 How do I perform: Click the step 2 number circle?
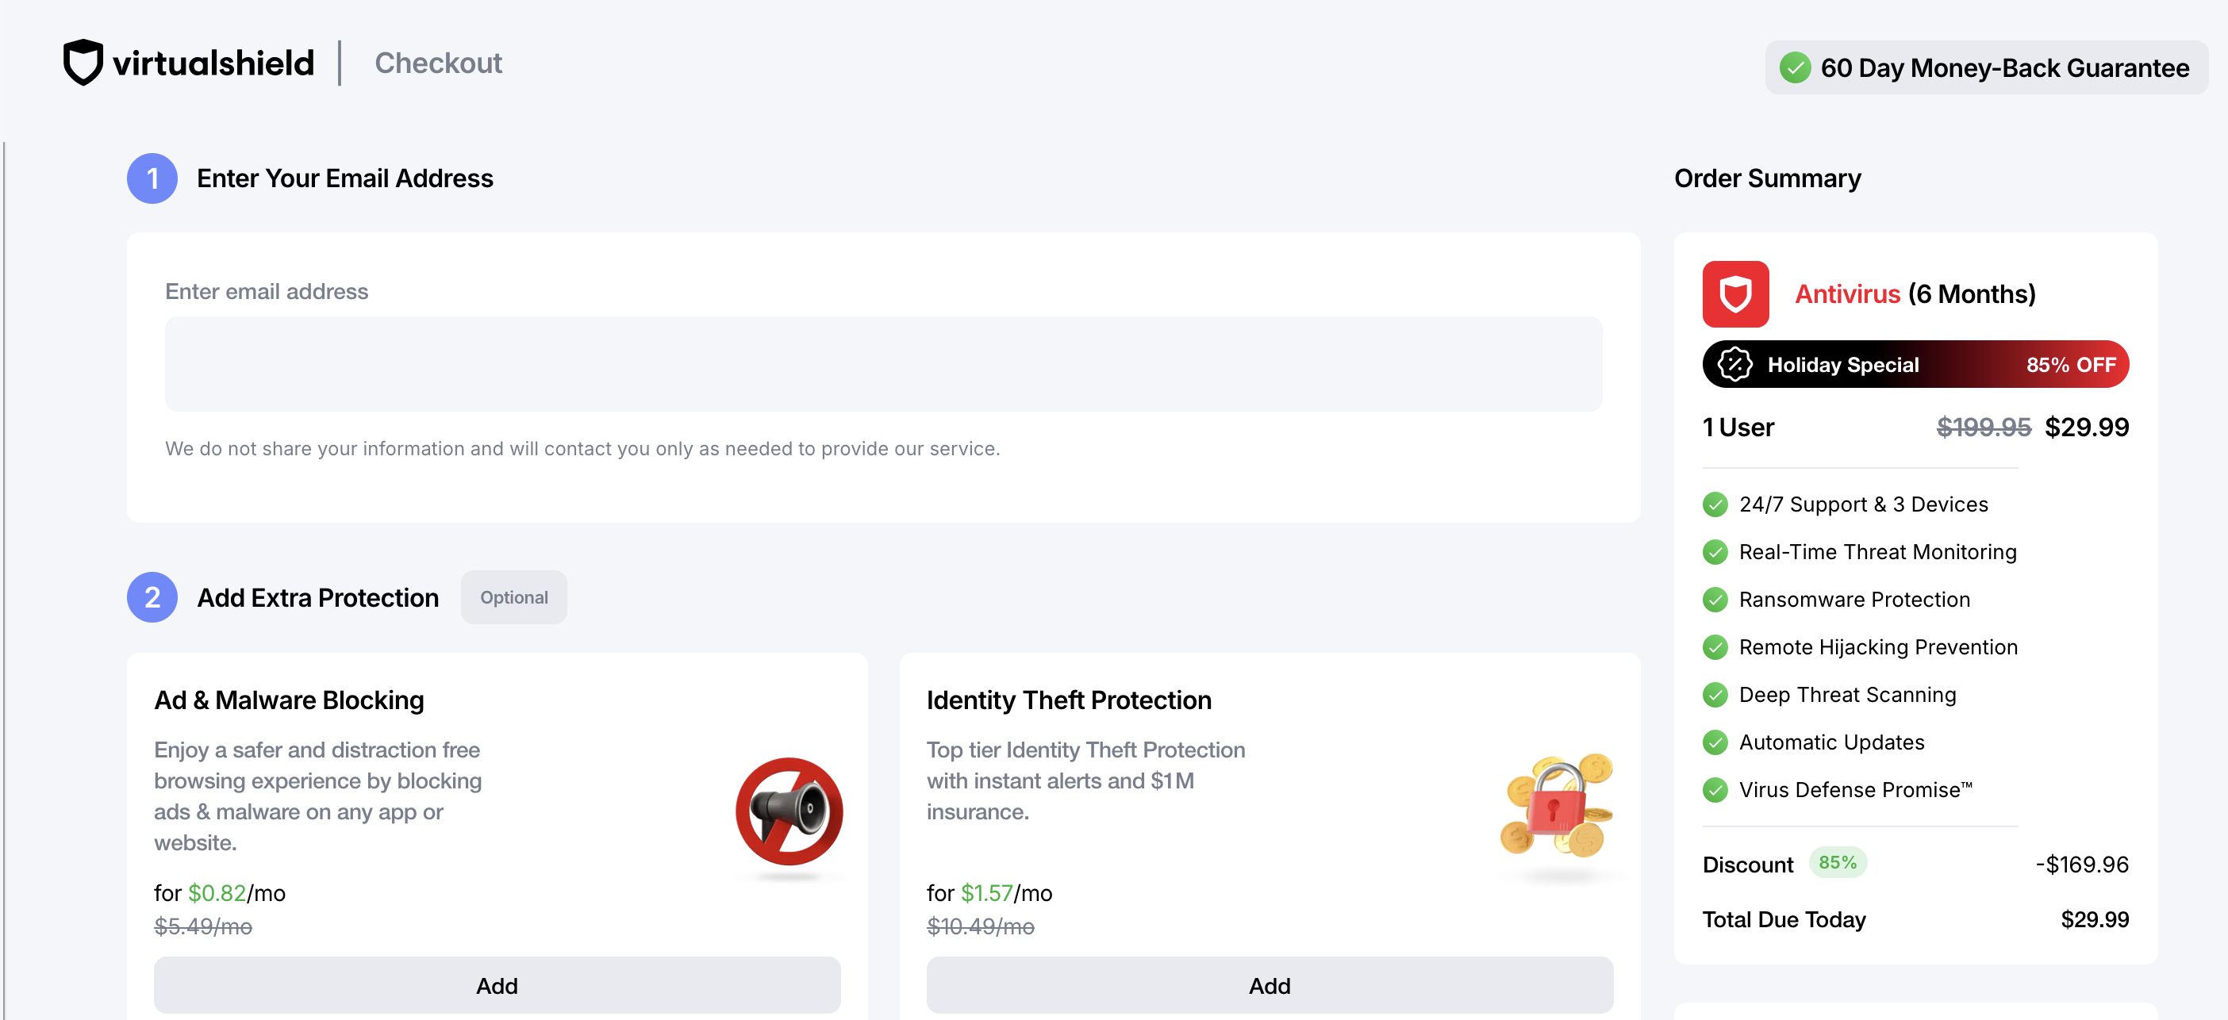tap(152, 597)
